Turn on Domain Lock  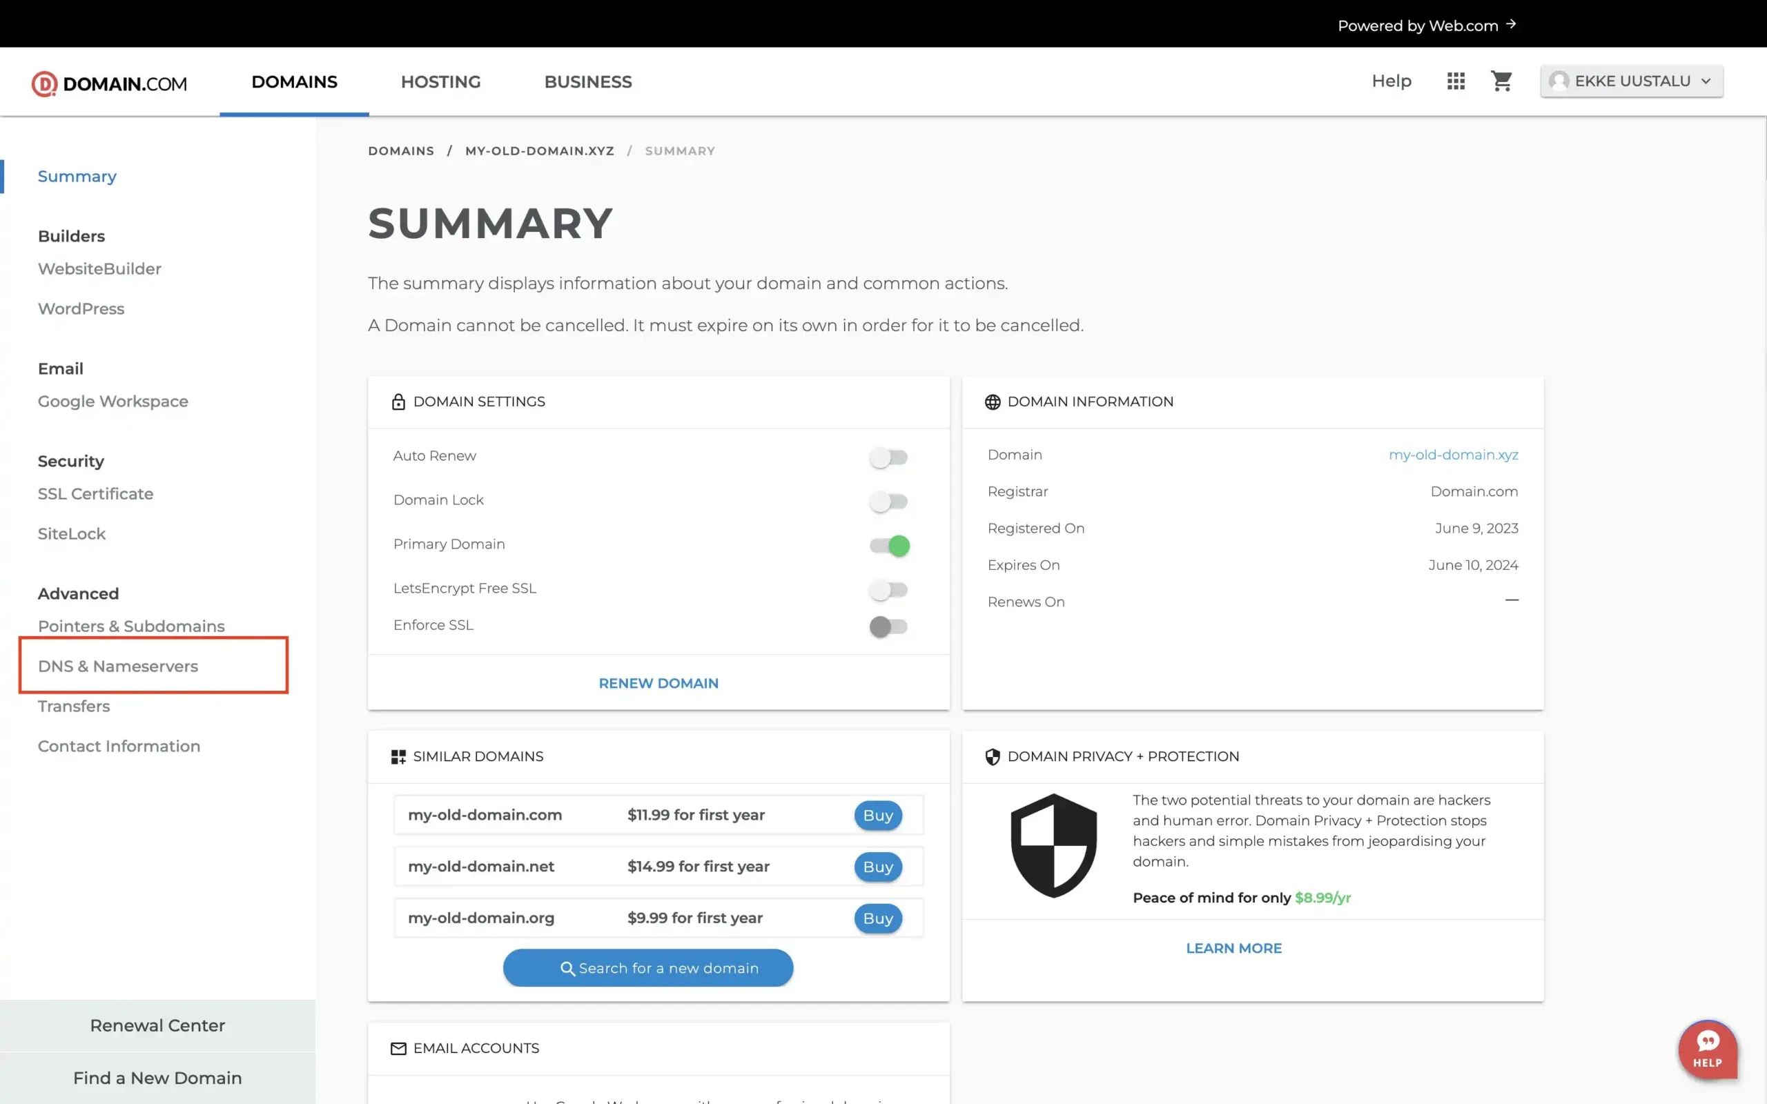(889, 502)
